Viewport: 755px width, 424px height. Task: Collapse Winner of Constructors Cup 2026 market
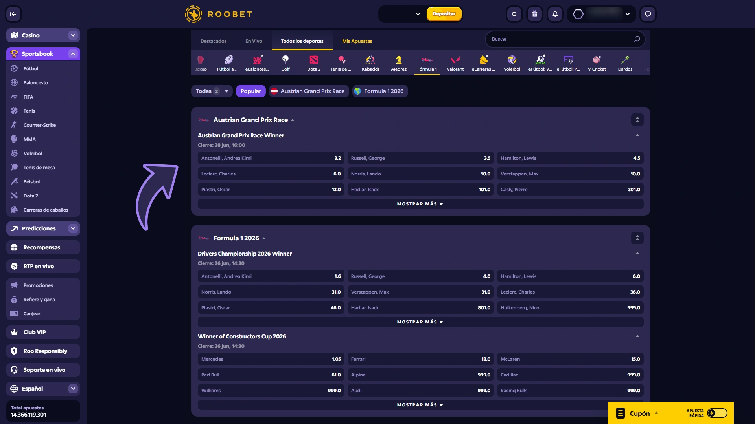coord(637,336)
